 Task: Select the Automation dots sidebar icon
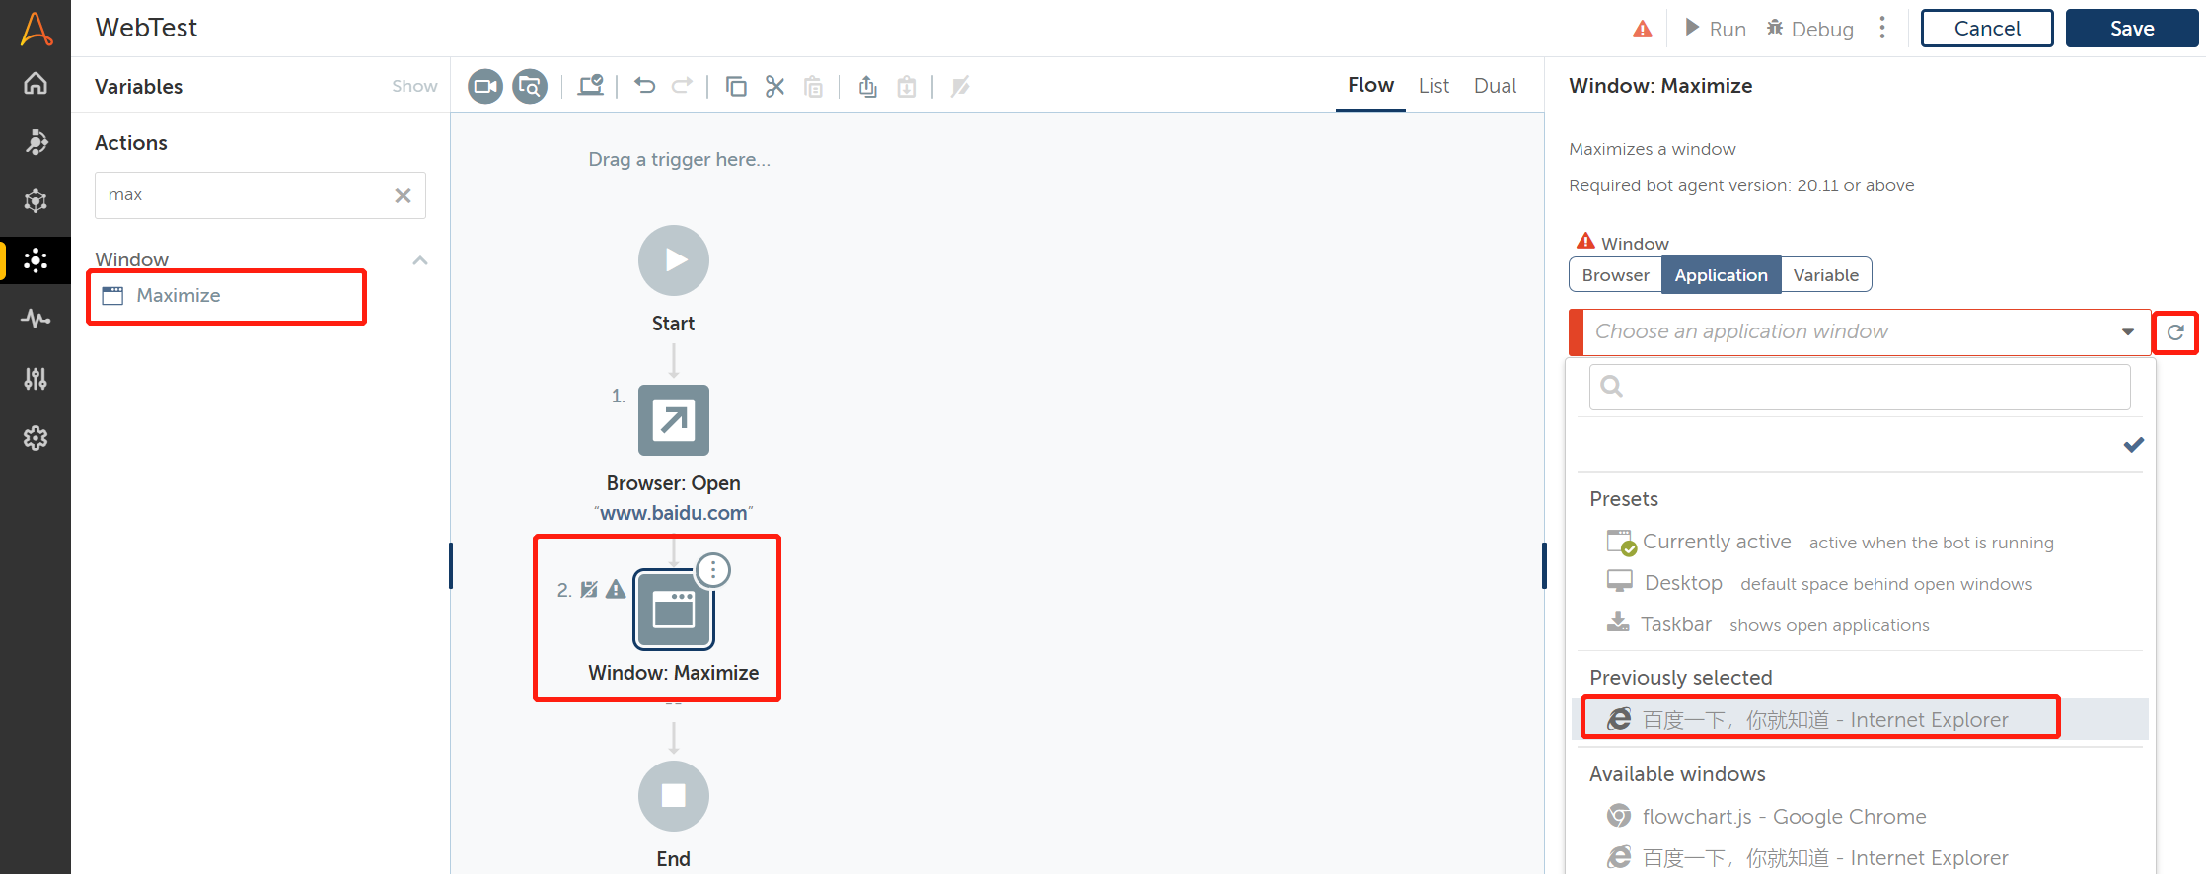(36, 260)
